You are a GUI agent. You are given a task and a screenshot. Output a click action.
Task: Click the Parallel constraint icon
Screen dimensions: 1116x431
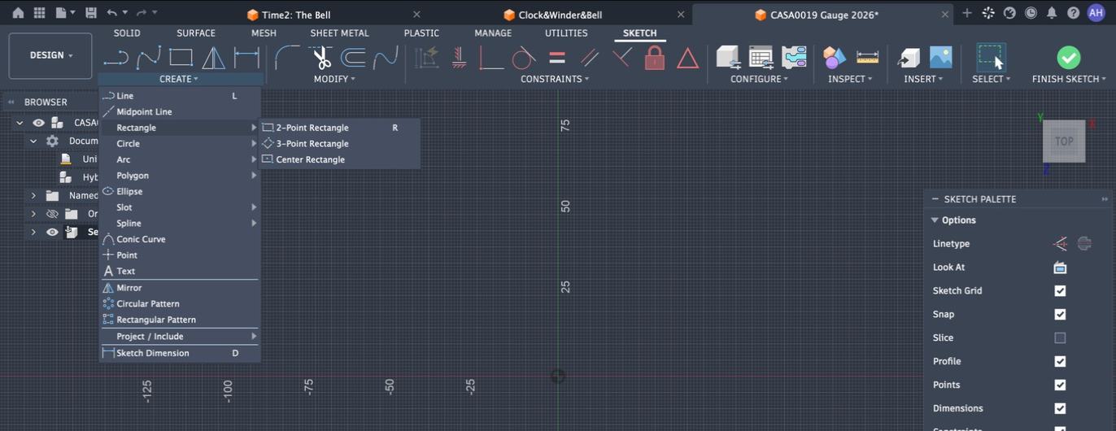590,58
